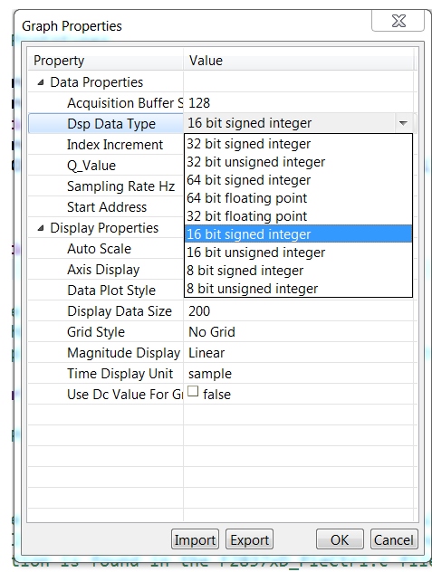Collapse the Data Properties group
Image resolution: width=432 pixels, height=572 pixels.
(x=41, y=82)
